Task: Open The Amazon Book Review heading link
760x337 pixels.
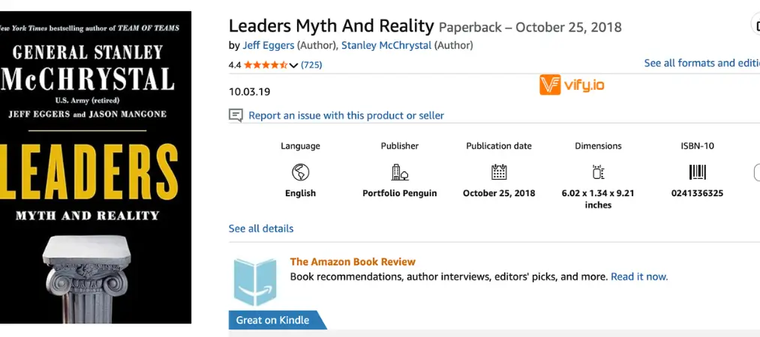Action: (353, 261)
